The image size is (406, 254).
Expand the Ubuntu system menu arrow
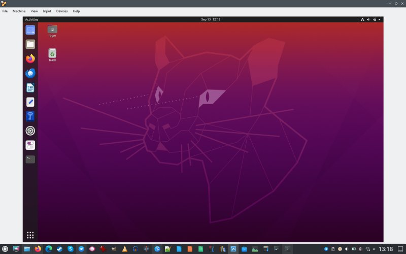pyautogui.click(x=380, y=19)
